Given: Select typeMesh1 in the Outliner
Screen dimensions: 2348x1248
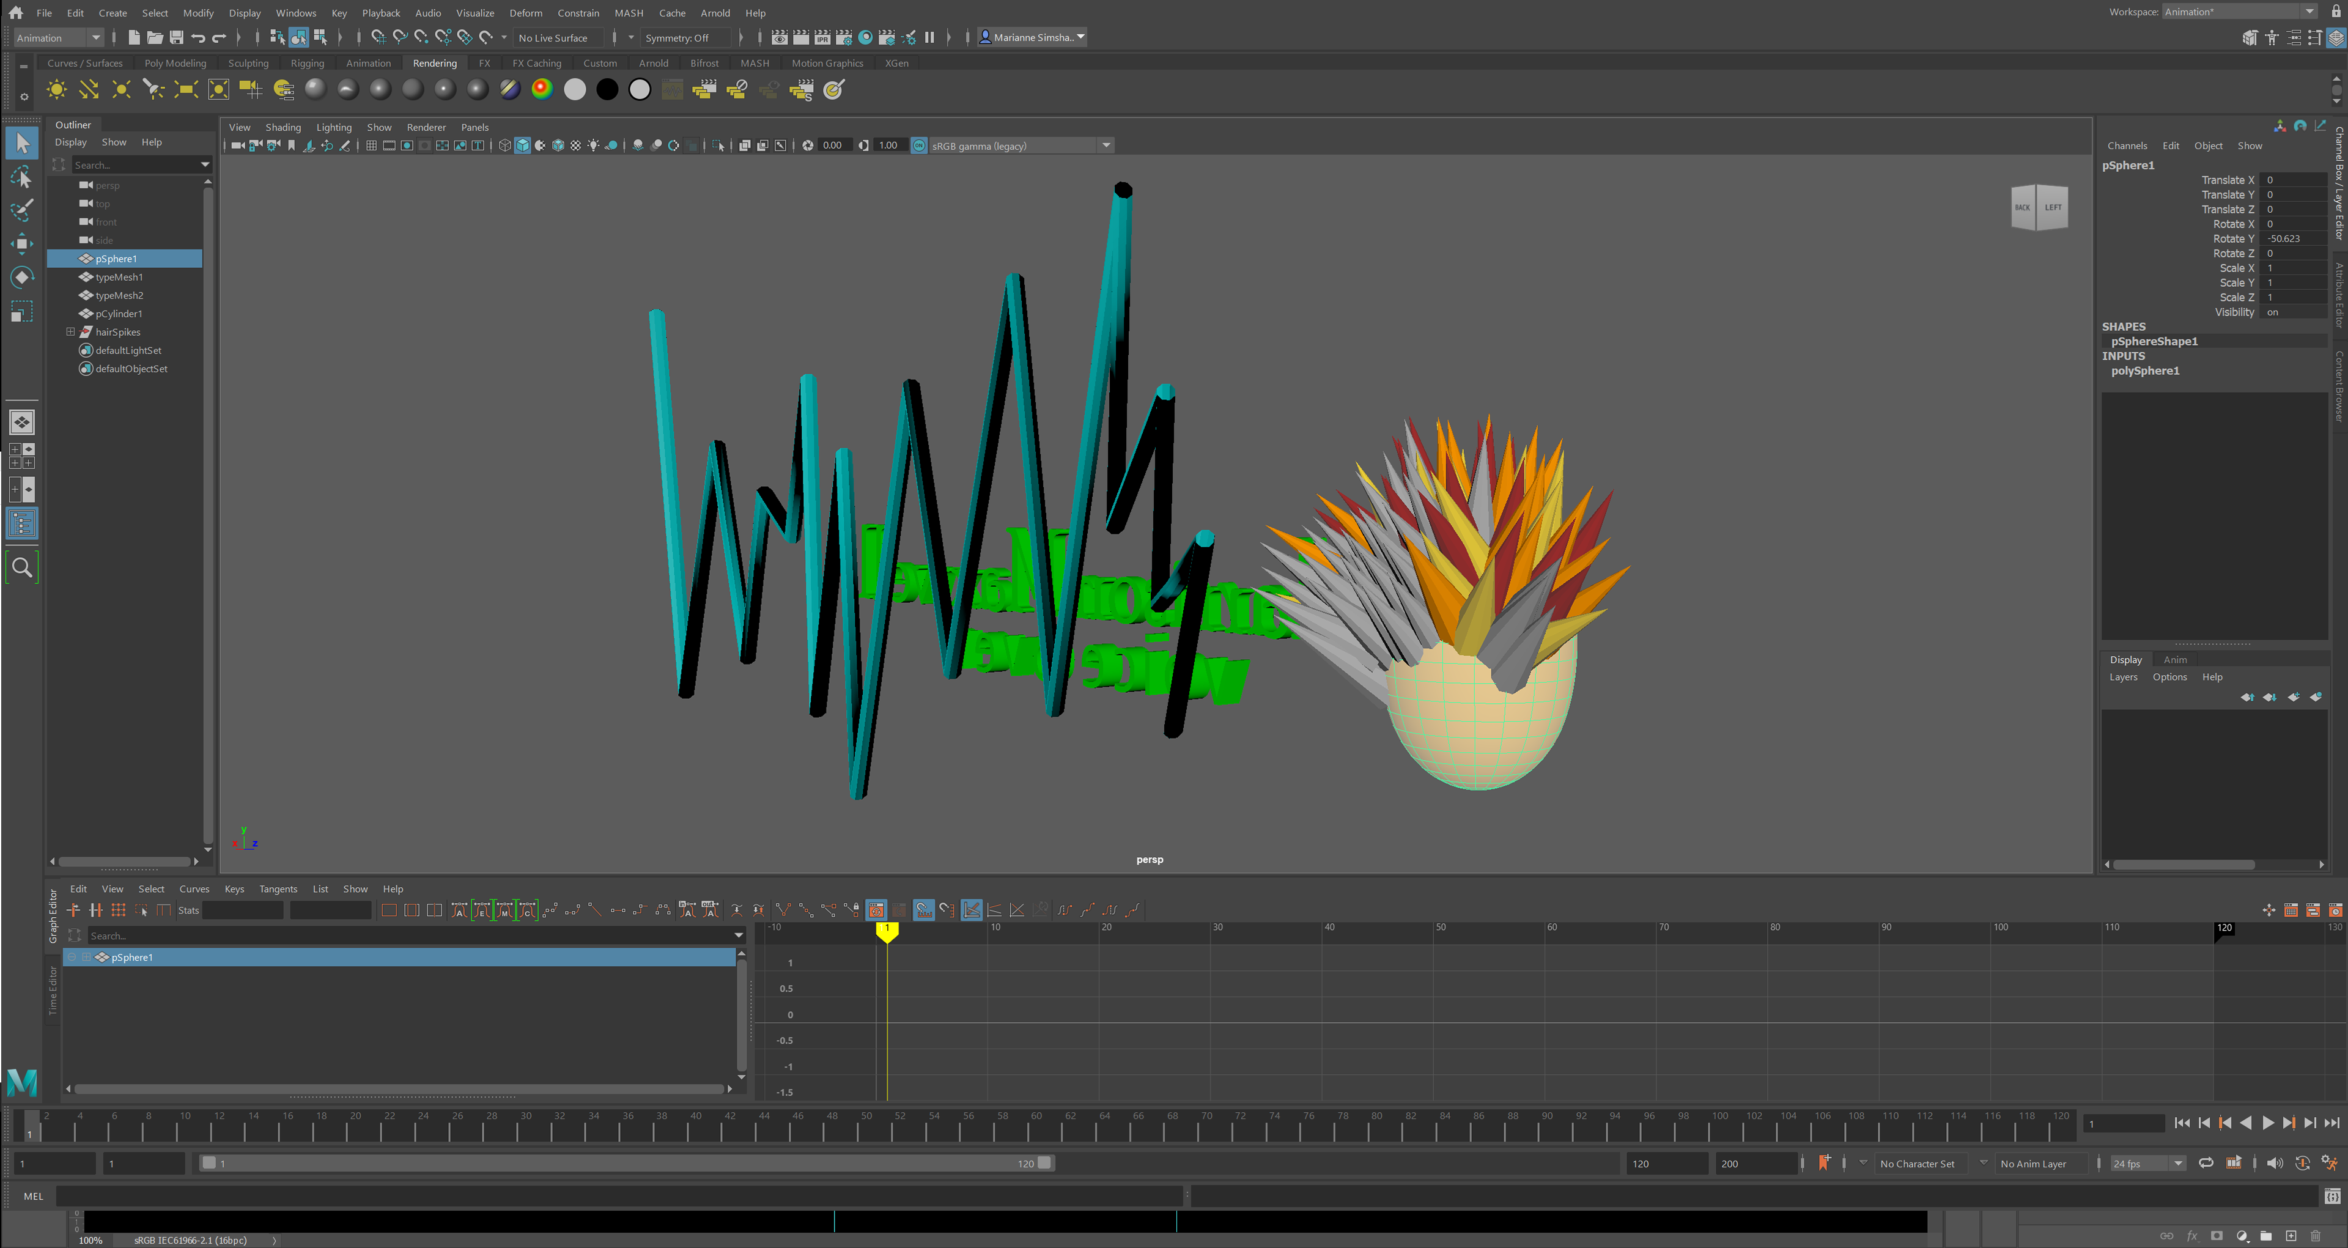Looking at the screenshot, I should 119,277.
